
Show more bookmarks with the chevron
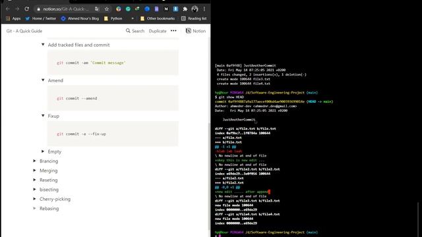133,18
